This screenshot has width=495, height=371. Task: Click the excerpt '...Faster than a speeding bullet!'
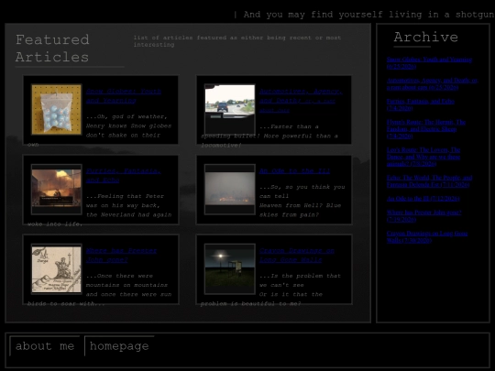pyautogui.click(x=269, y=136)
